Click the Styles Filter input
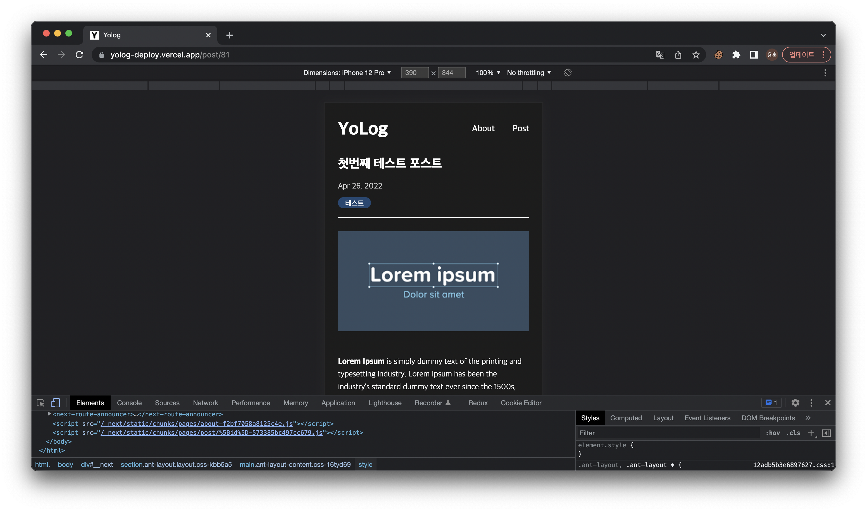The width and height of the screenshot is (867, 512). coord(668,433)
